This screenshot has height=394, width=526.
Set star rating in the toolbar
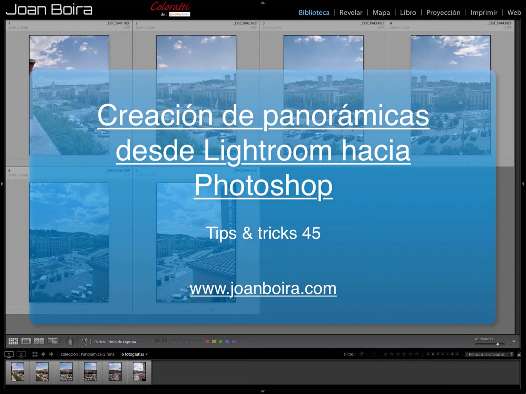pyautogui.click(x=186, y=341)
